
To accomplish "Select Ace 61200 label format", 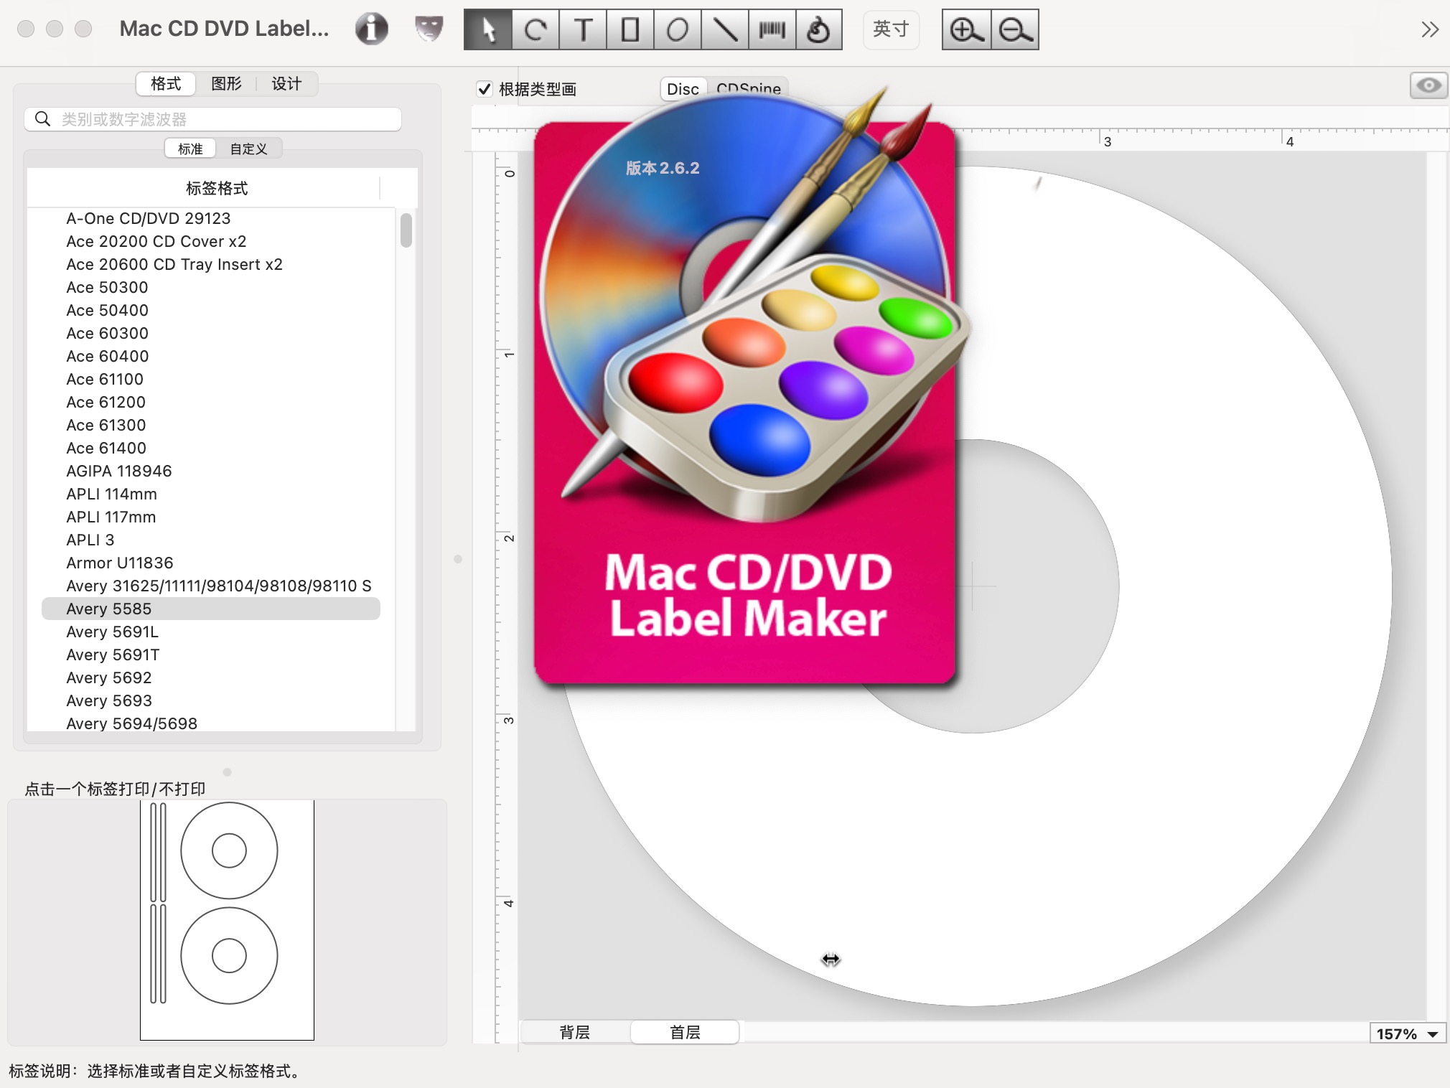I will [x=211, y=402].
